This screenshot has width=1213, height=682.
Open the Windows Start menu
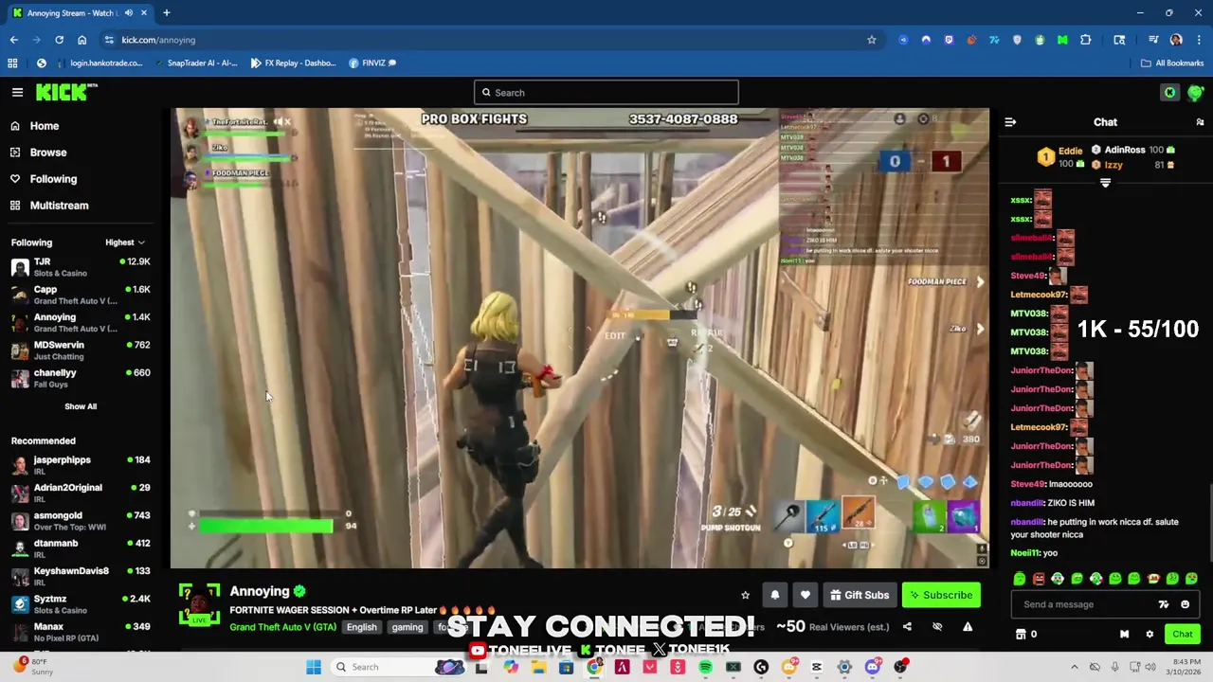(x=314, y=667)
